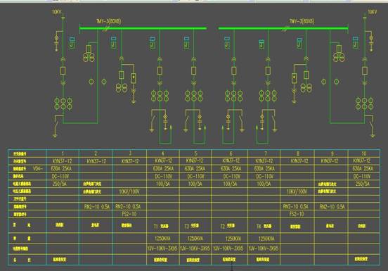The width and height of the screenshot is (388, 271).
Task: Select cabinet 9 voltage transformer symbol
Action: pos(339,53)
